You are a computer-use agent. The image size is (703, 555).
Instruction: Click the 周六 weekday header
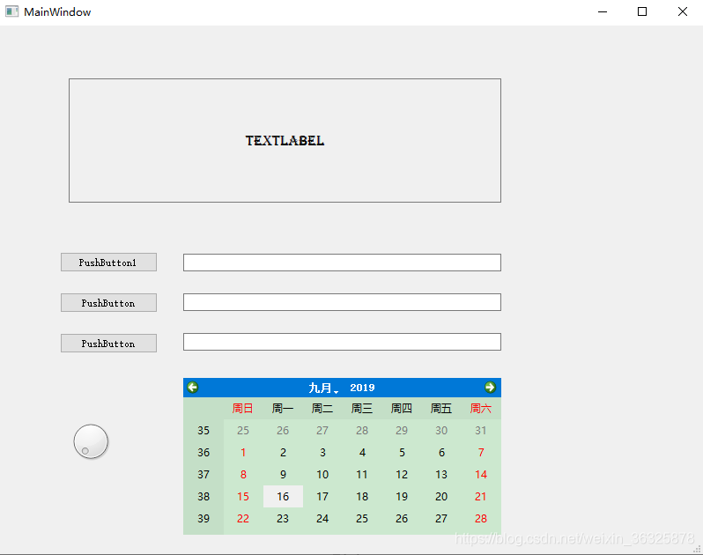pos(481,409)
